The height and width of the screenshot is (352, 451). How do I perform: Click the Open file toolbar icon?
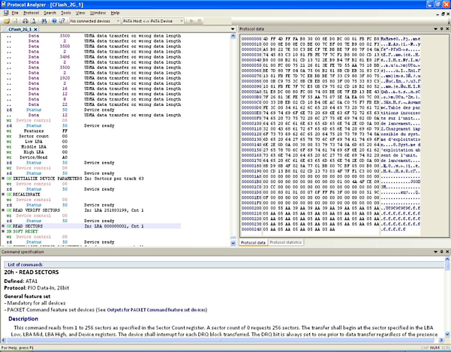click(7, 21)
